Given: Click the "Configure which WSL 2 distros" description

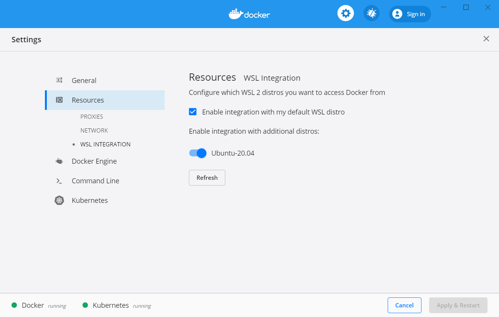Looking at the screenshot, I should 287,93.
